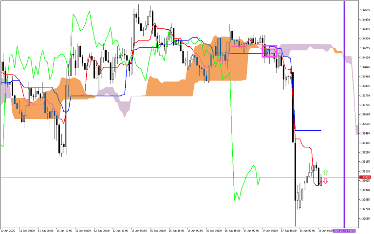Click price axis label 1.33705
The height and width of the screenshot is (234, 374).
pos(365,105)
